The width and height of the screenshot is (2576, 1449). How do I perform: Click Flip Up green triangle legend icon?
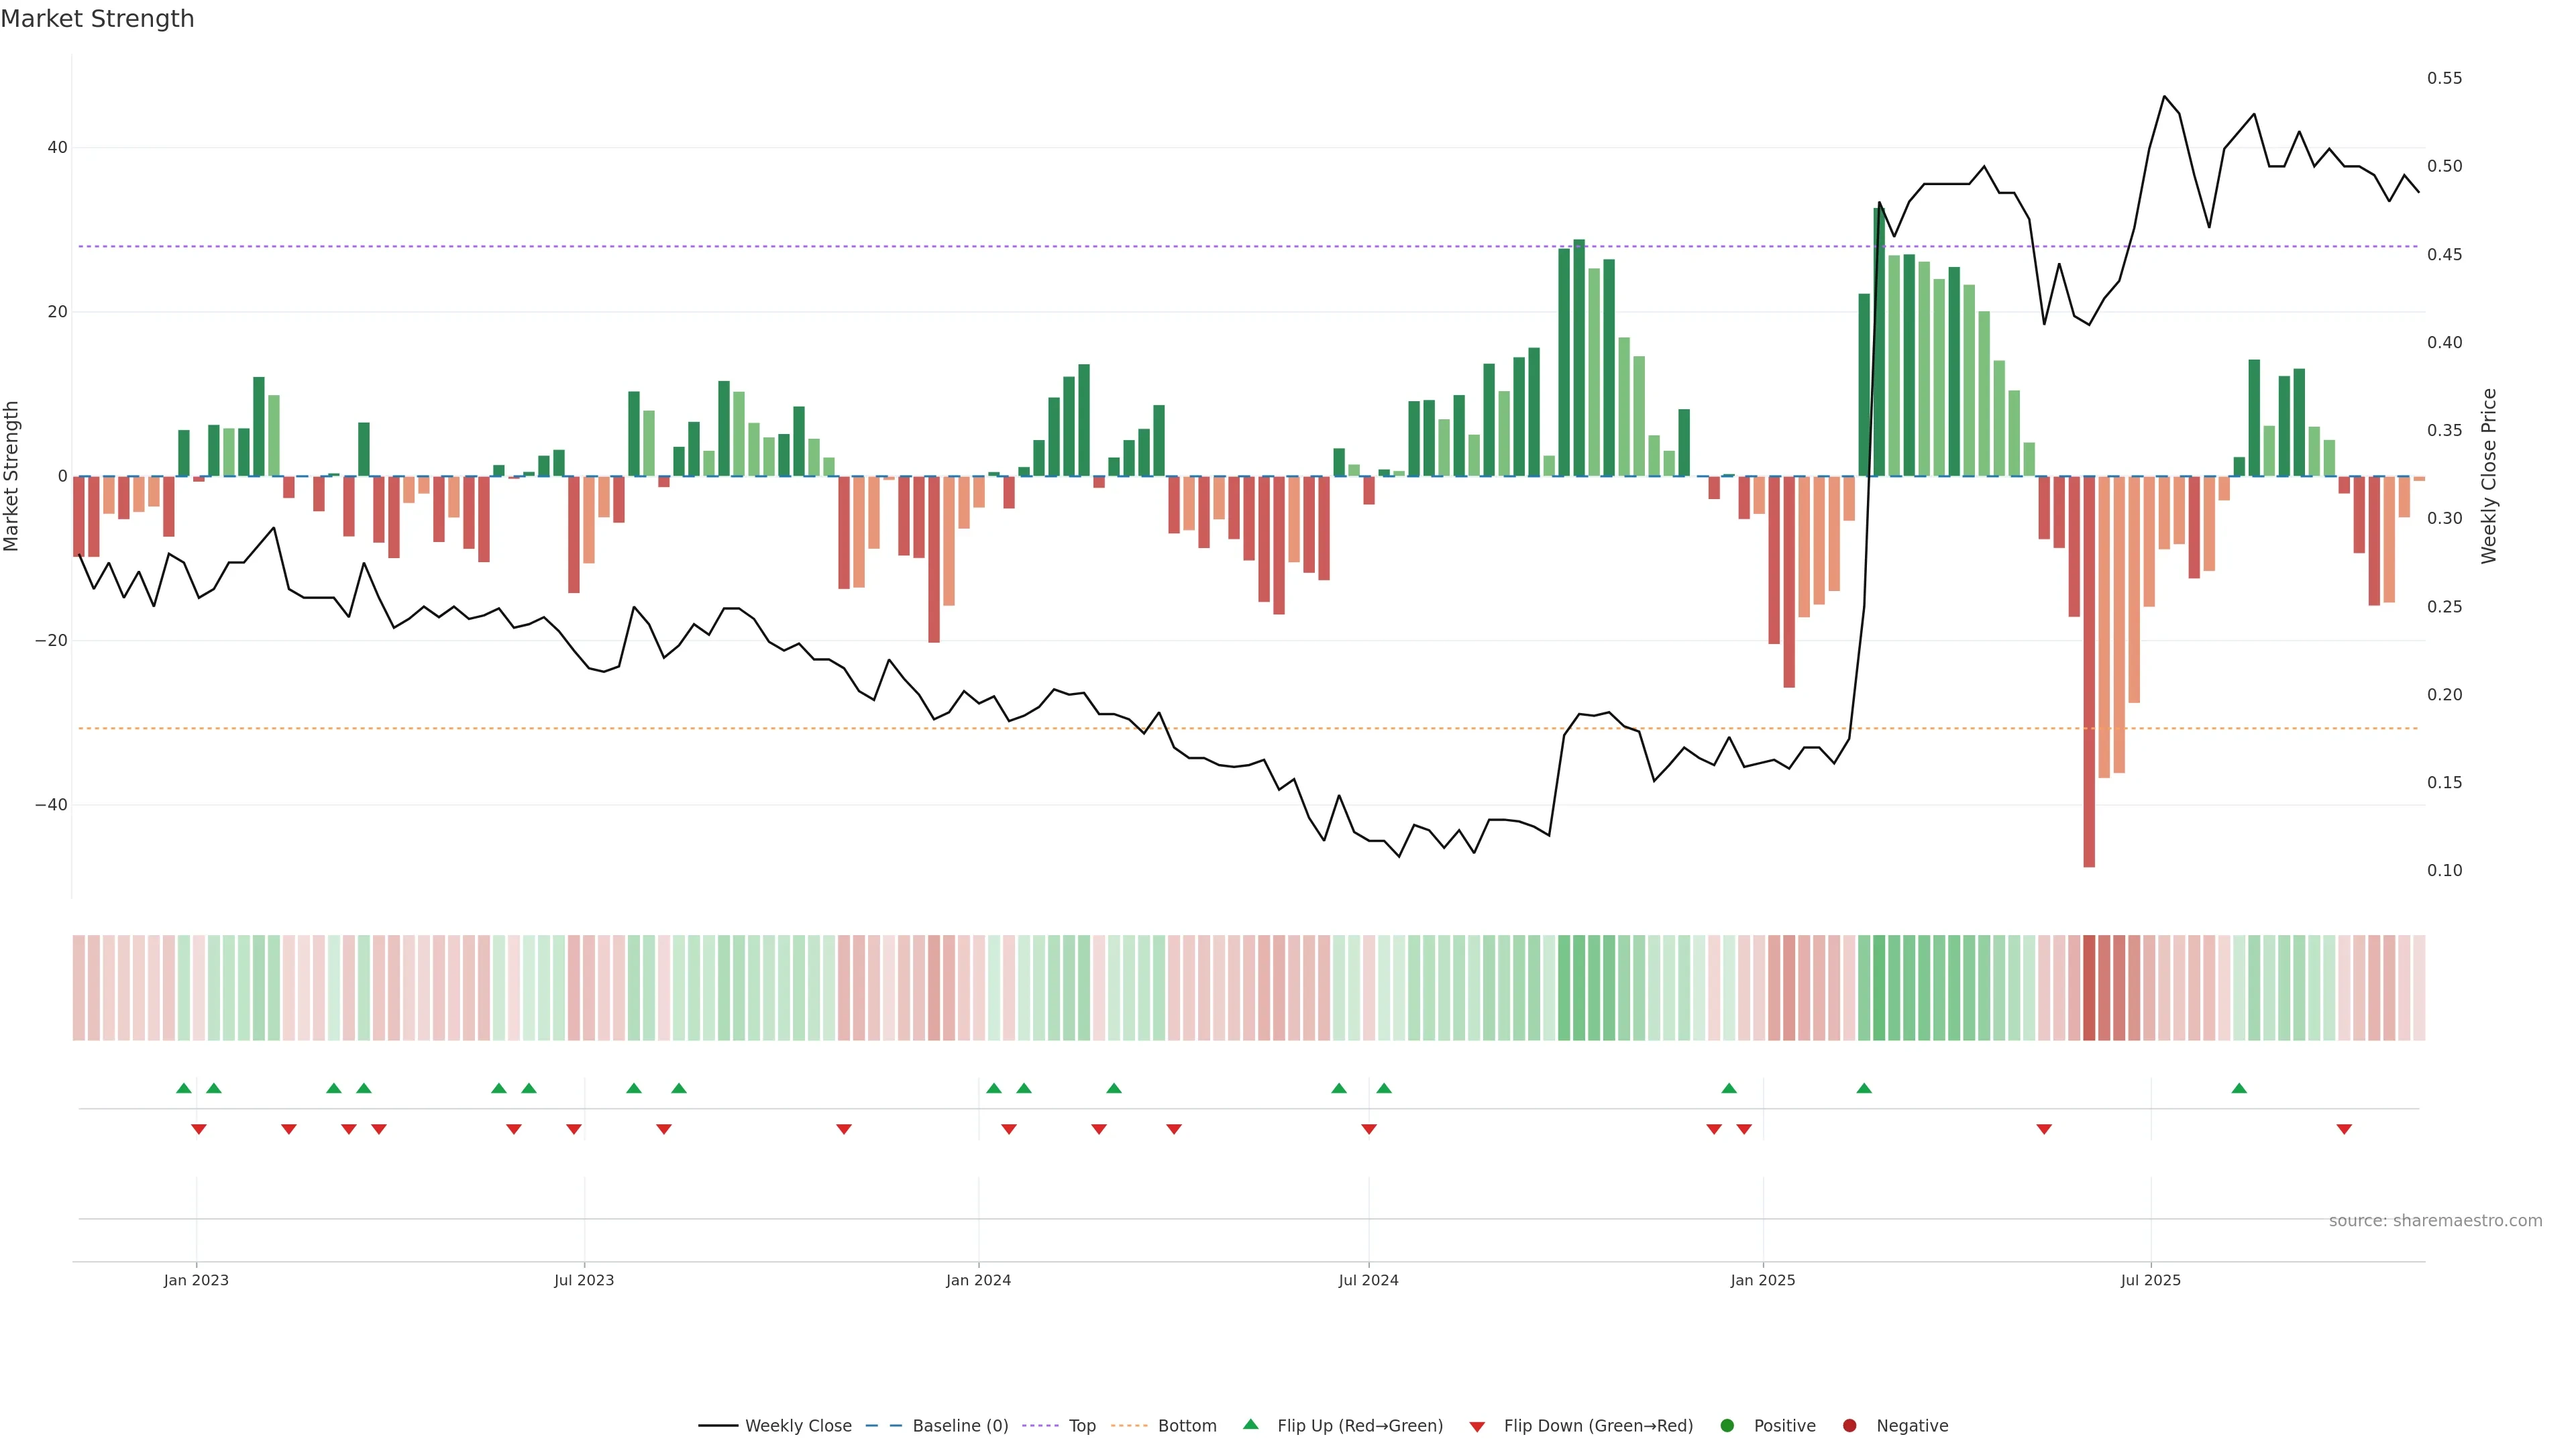[x=1250, y=1425]
